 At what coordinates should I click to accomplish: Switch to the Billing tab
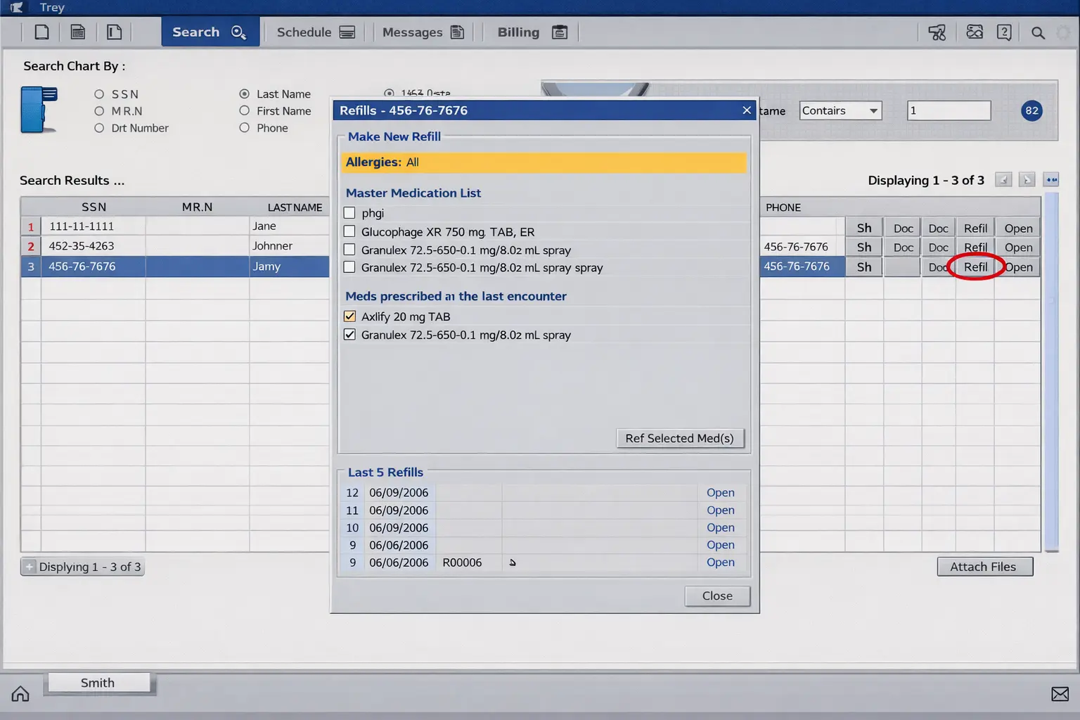tap(529, 32)
